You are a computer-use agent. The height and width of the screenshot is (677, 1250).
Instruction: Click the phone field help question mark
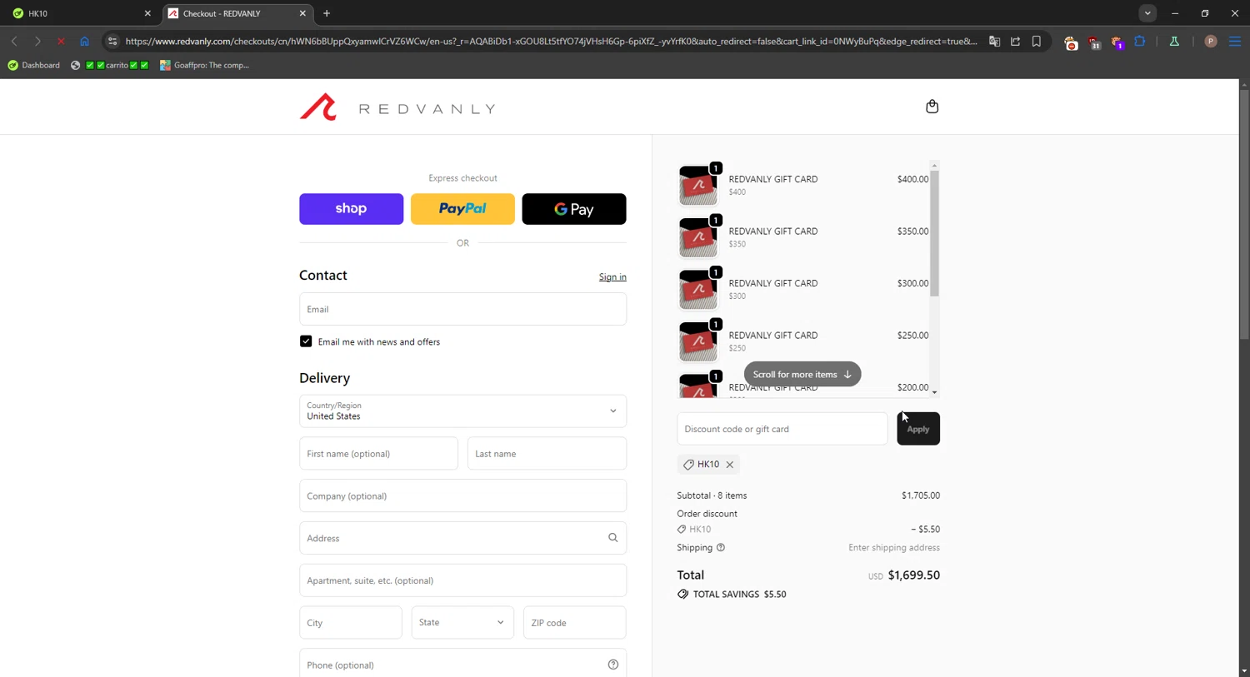point(612,665)
